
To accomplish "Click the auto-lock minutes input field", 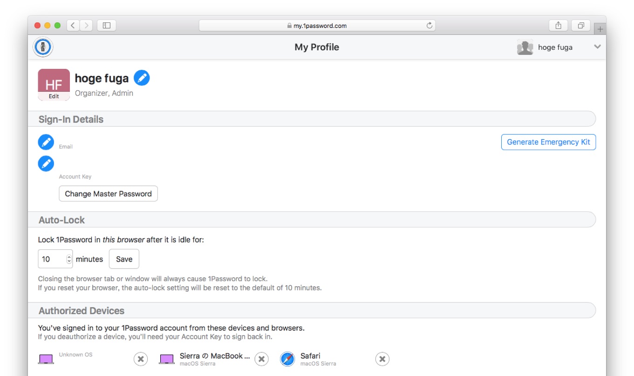I will coord(52,259).
